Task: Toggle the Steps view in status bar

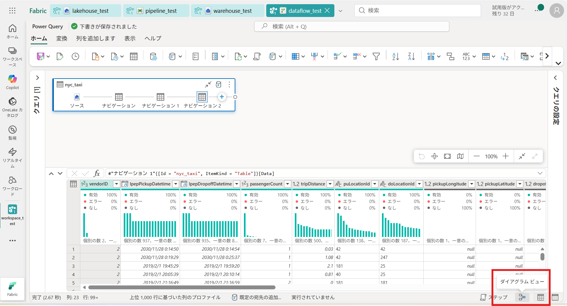Action: (494, 297)
